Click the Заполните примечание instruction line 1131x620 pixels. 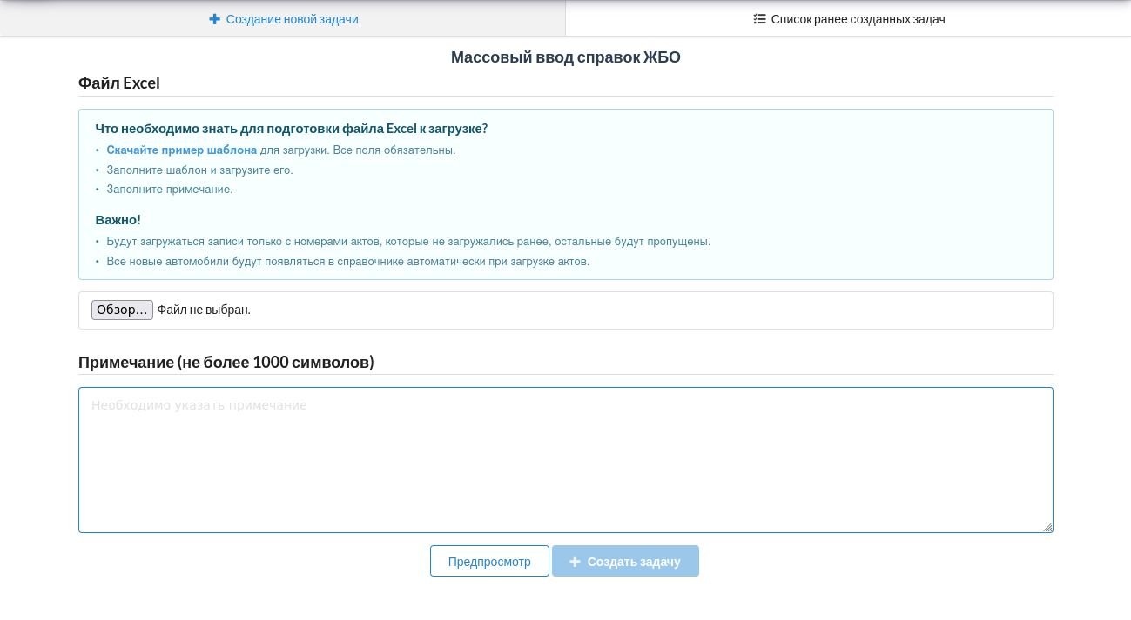tap(170, 189)
